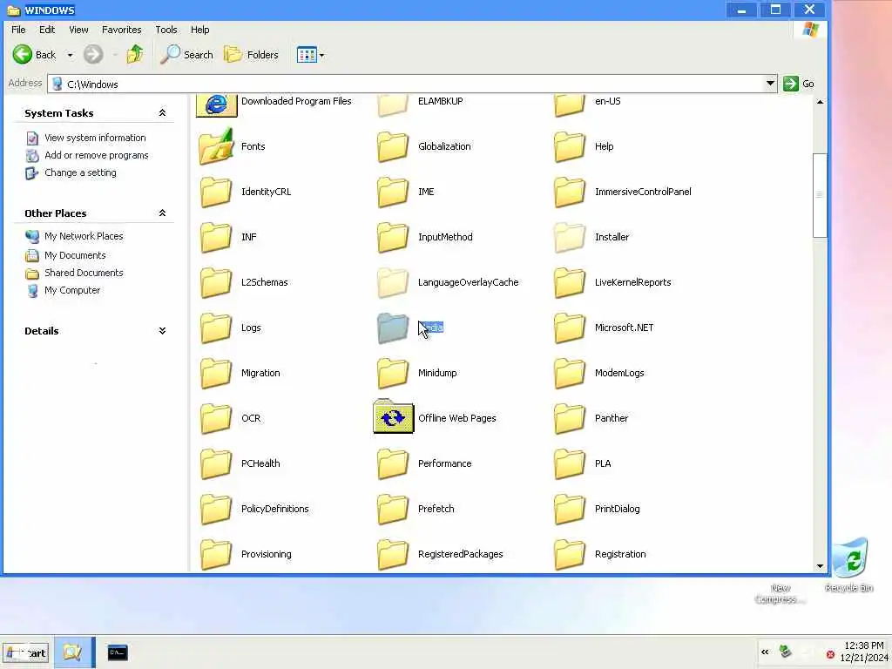Open Shared Documents link
This screenshot has height=669, width=892.
point(84,273)
